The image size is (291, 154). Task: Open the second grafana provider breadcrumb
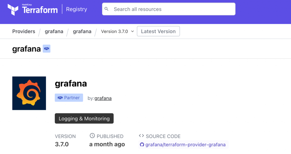click(82, 31)
